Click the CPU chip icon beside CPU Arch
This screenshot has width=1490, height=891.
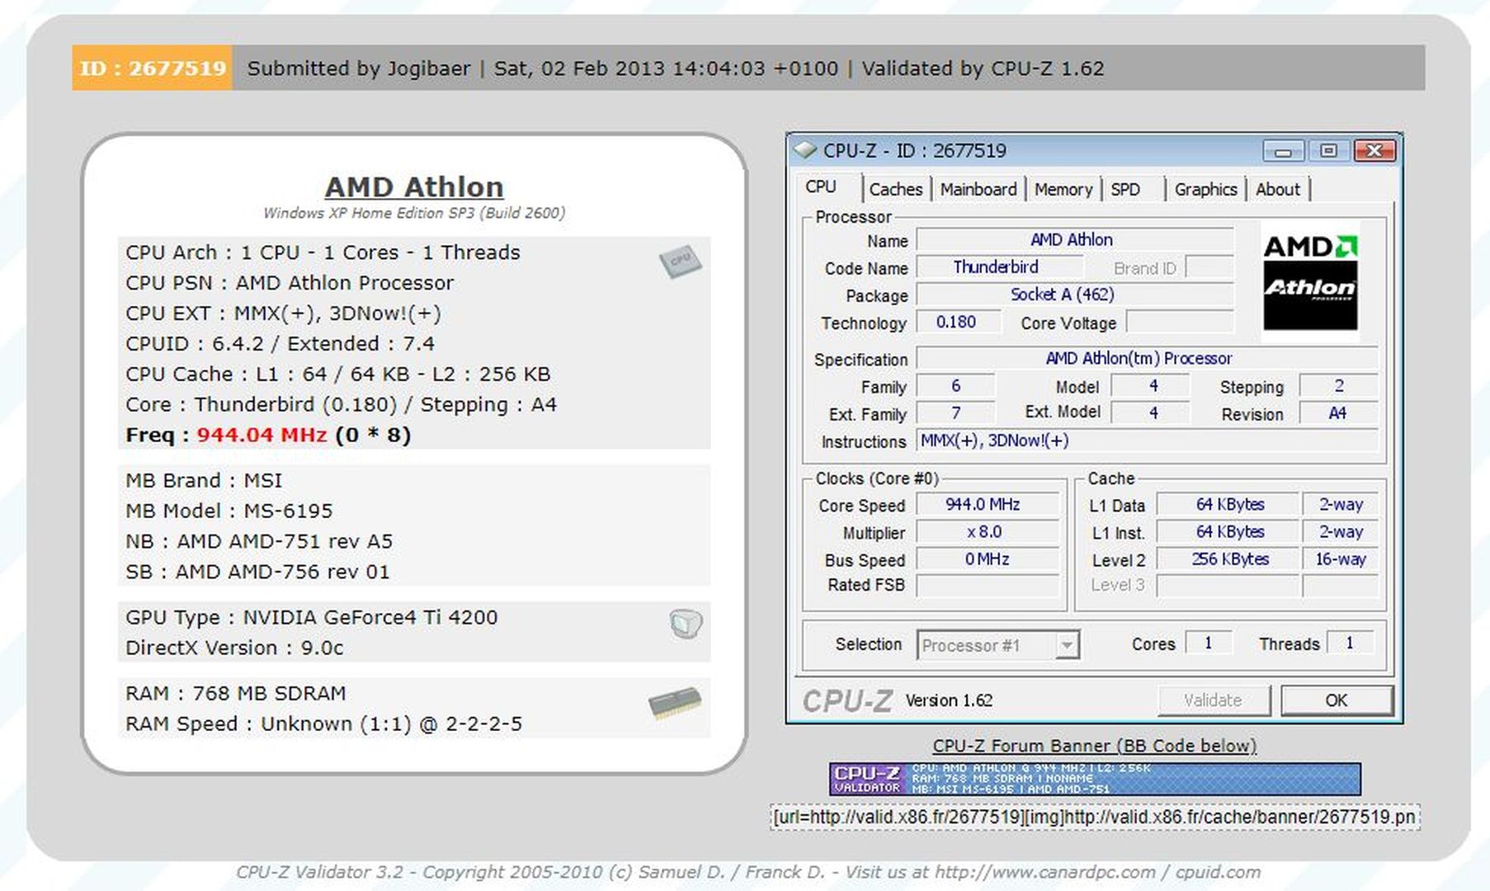pyautogui.click(x=681, y=262)
